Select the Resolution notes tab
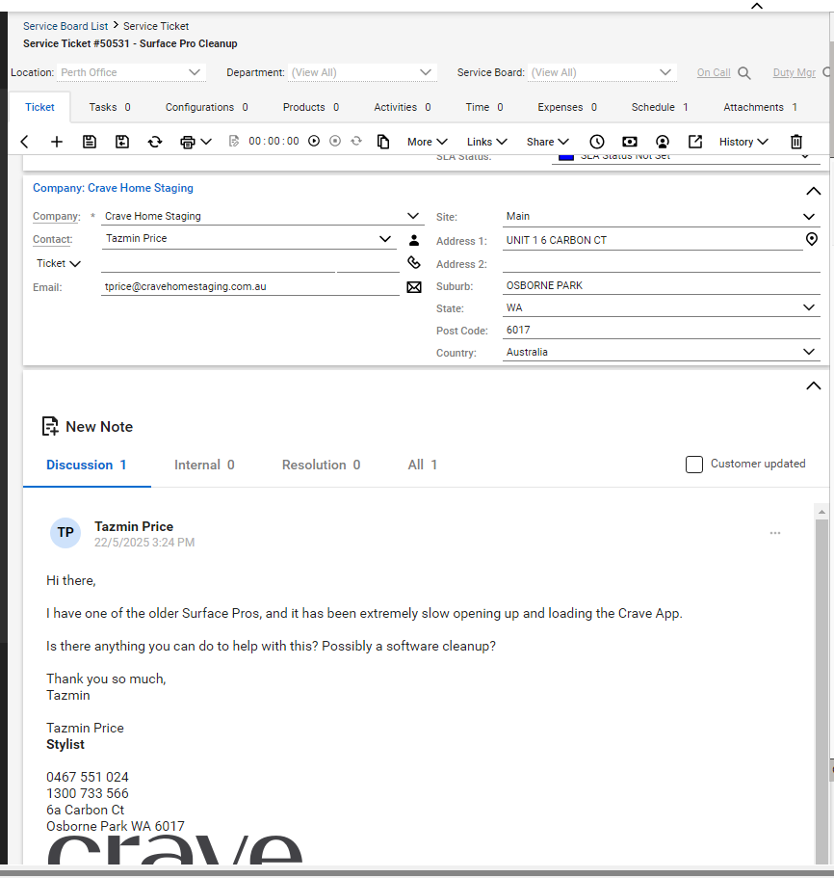 tap(321, 465)
